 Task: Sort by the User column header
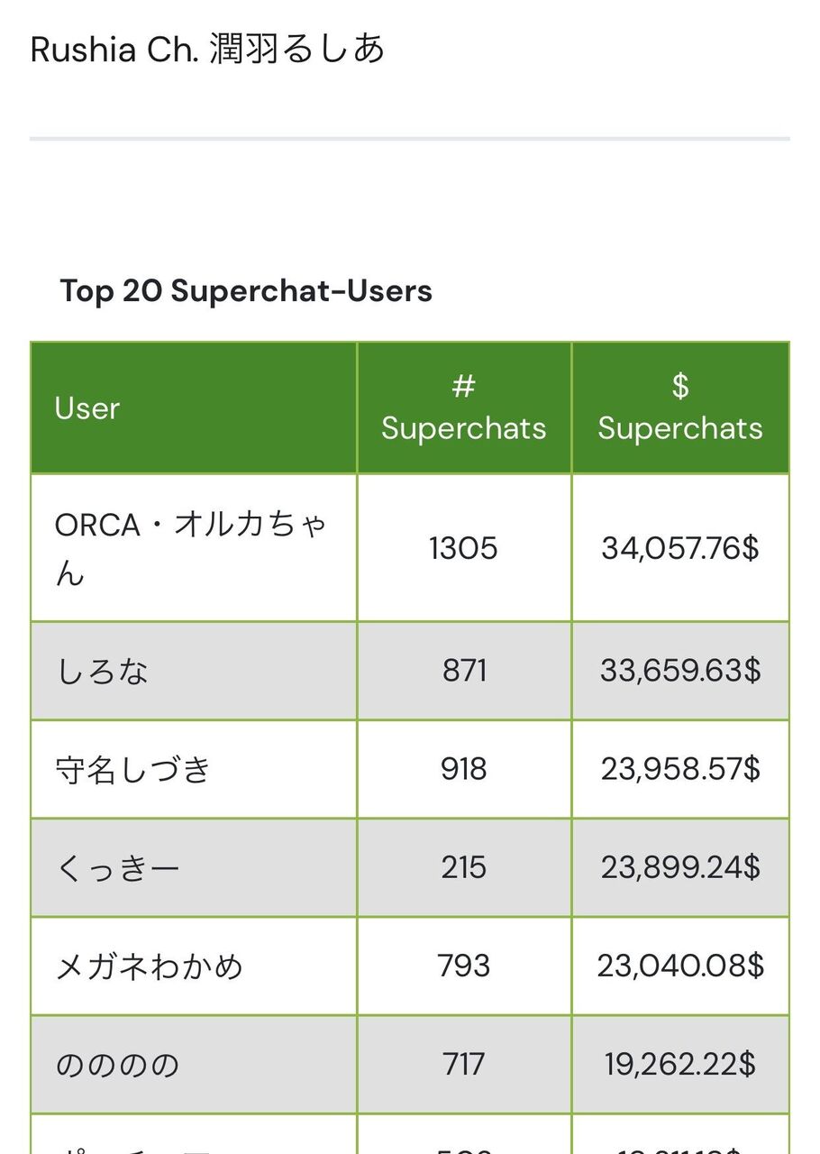click(x=87, y=408)
